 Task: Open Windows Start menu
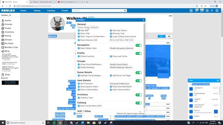click(3, 123)
